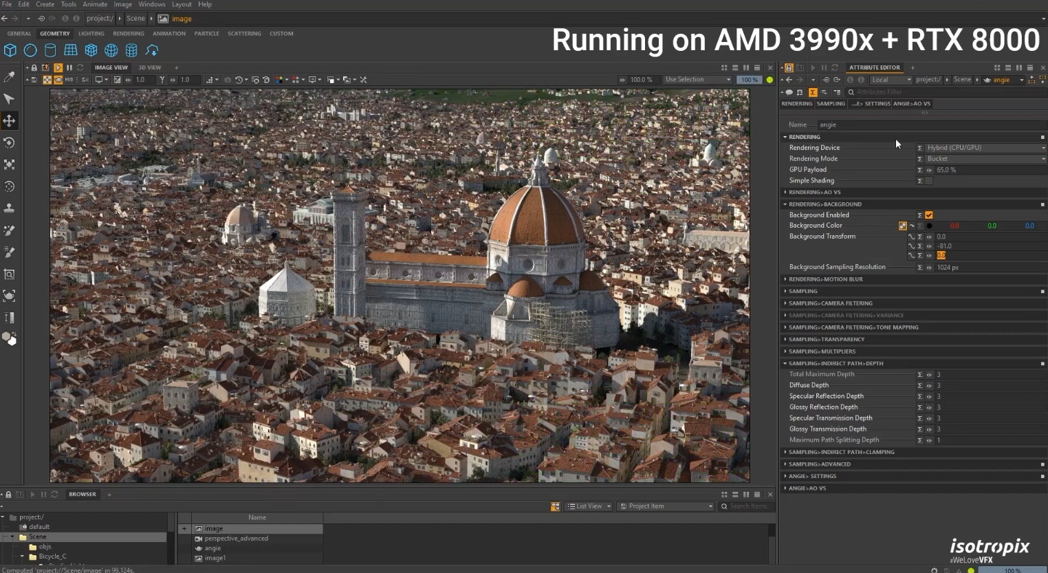The height and width of the screenshot is (573, 1048).
Task: Switch to Sampling attribute tab
Action: point(831,104)
